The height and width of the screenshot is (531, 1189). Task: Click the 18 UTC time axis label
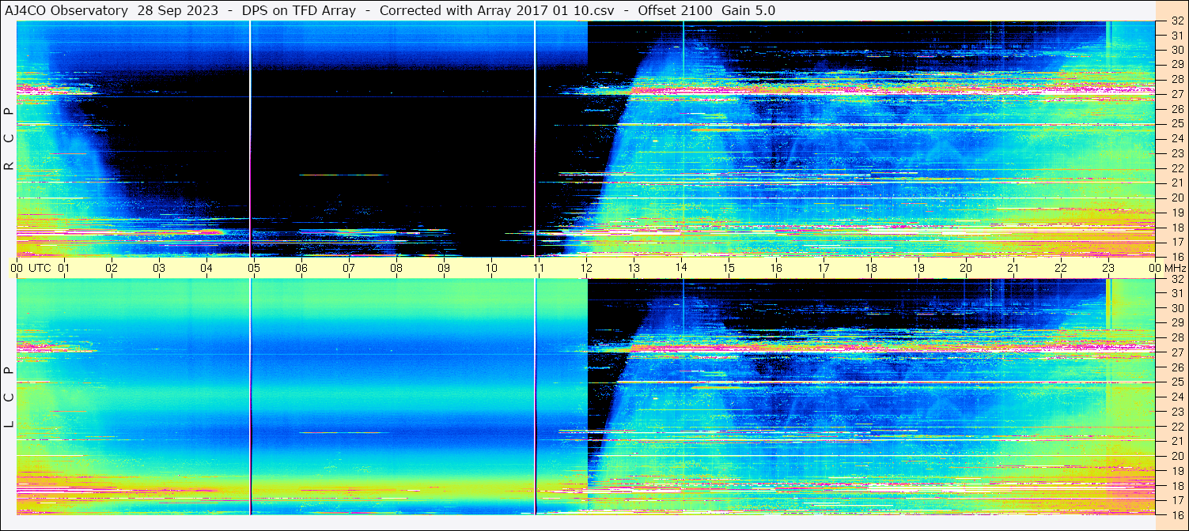pyautogui.click(x=871, y=268)
